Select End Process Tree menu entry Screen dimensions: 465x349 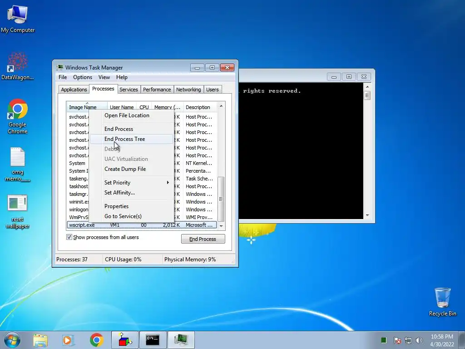[x=131, y=139]
